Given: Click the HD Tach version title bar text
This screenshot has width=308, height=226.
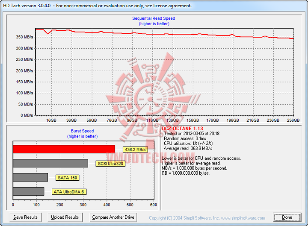Looking at the screenshot, I should click(x=97, y=6).
